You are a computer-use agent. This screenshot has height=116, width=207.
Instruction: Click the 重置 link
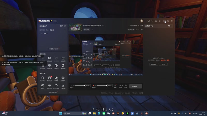tap(168, 60)
